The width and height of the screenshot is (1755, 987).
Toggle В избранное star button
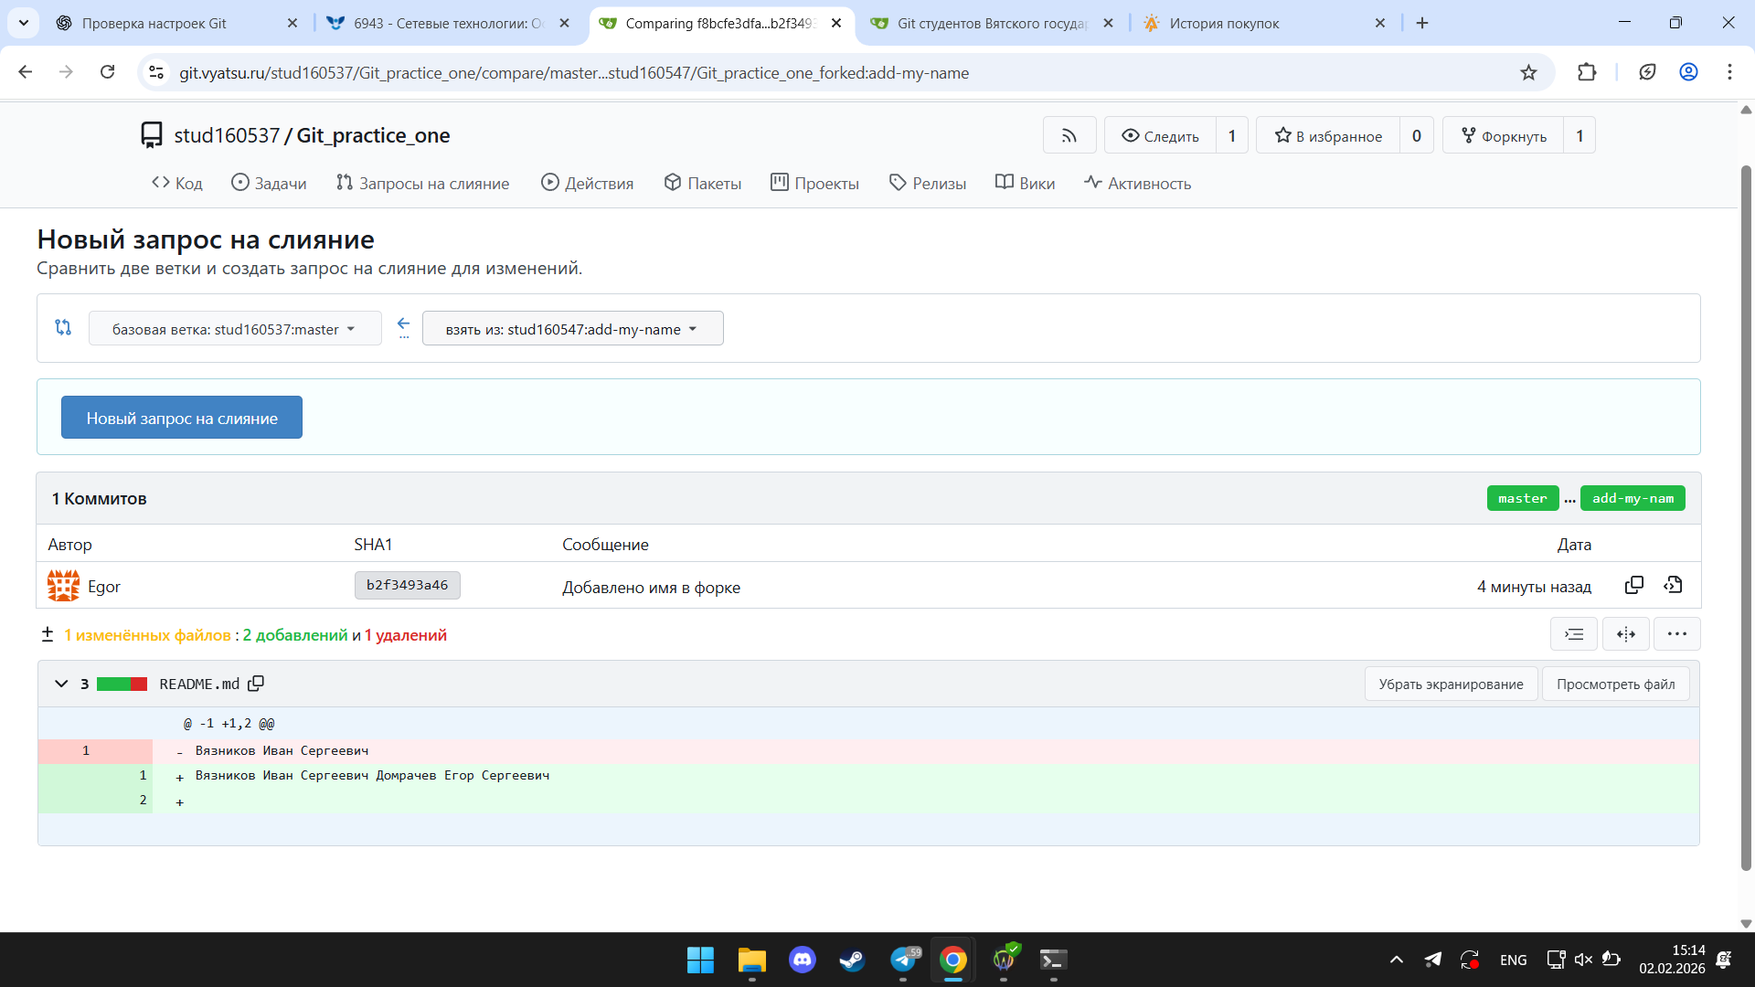tap(1328, 136)
